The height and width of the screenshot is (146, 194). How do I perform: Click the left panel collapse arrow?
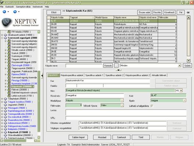42,76
